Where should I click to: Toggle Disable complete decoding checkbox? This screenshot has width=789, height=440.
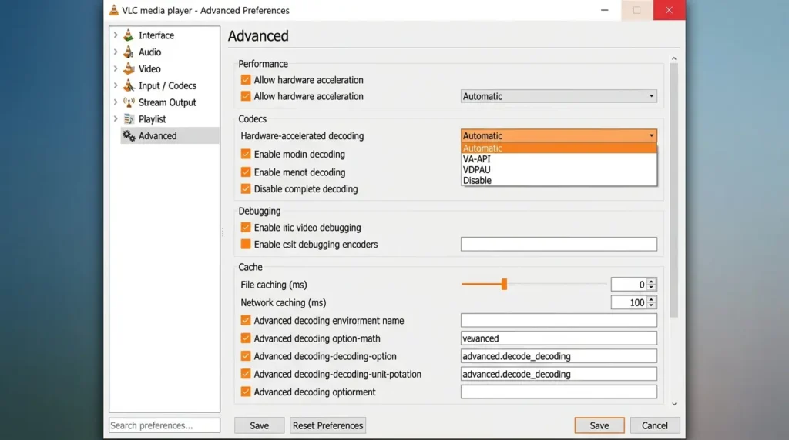pos(246,189)
